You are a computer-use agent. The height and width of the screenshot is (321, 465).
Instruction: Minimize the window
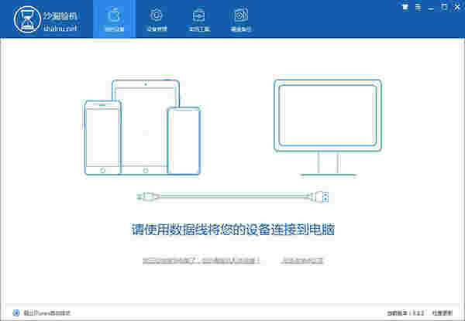[x=431, y=8]
